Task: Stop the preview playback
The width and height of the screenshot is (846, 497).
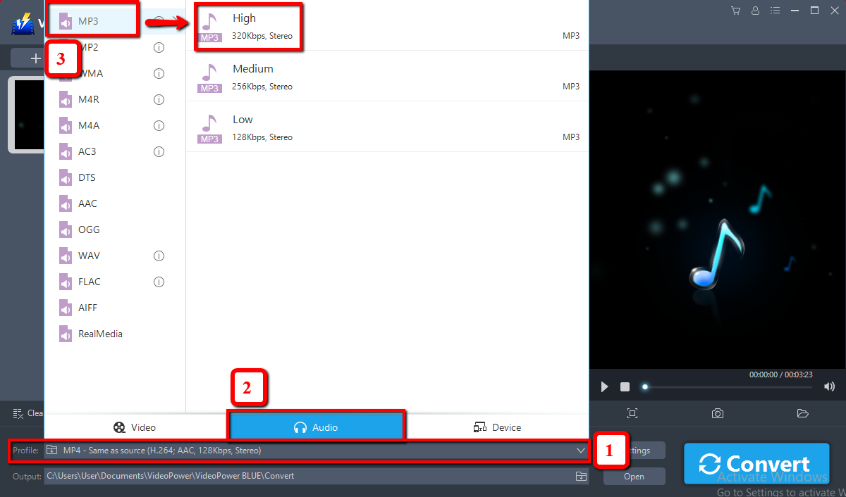Action: pos(624,386)
